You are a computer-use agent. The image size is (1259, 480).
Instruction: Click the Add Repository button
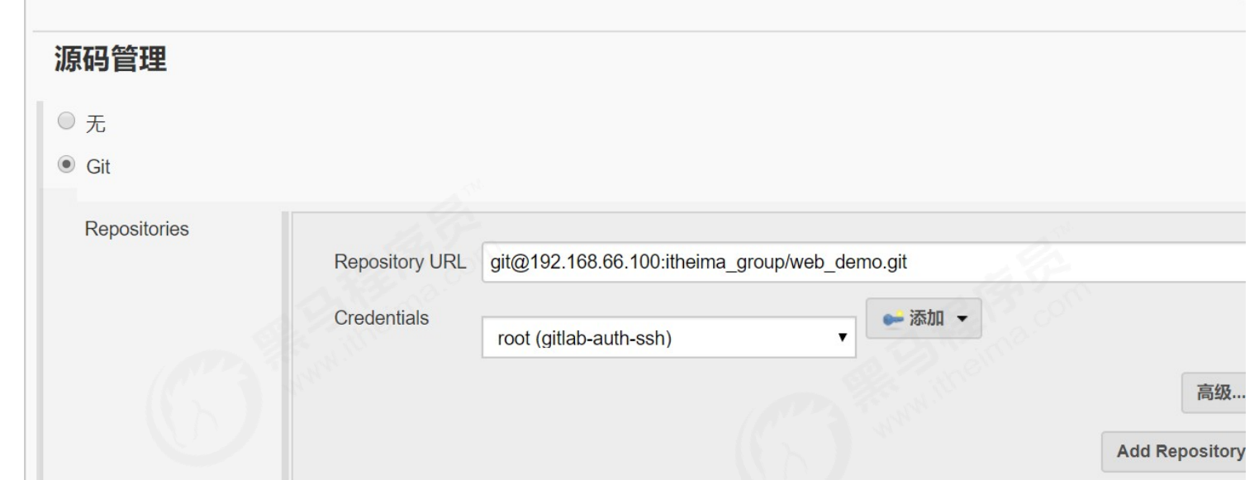point(1177,451)
